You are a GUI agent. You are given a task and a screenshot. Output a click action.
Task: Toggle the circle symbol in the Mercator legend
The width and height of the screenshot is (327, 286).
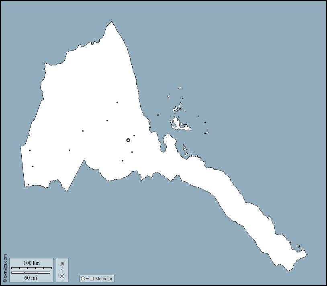[x=83, y=278]
